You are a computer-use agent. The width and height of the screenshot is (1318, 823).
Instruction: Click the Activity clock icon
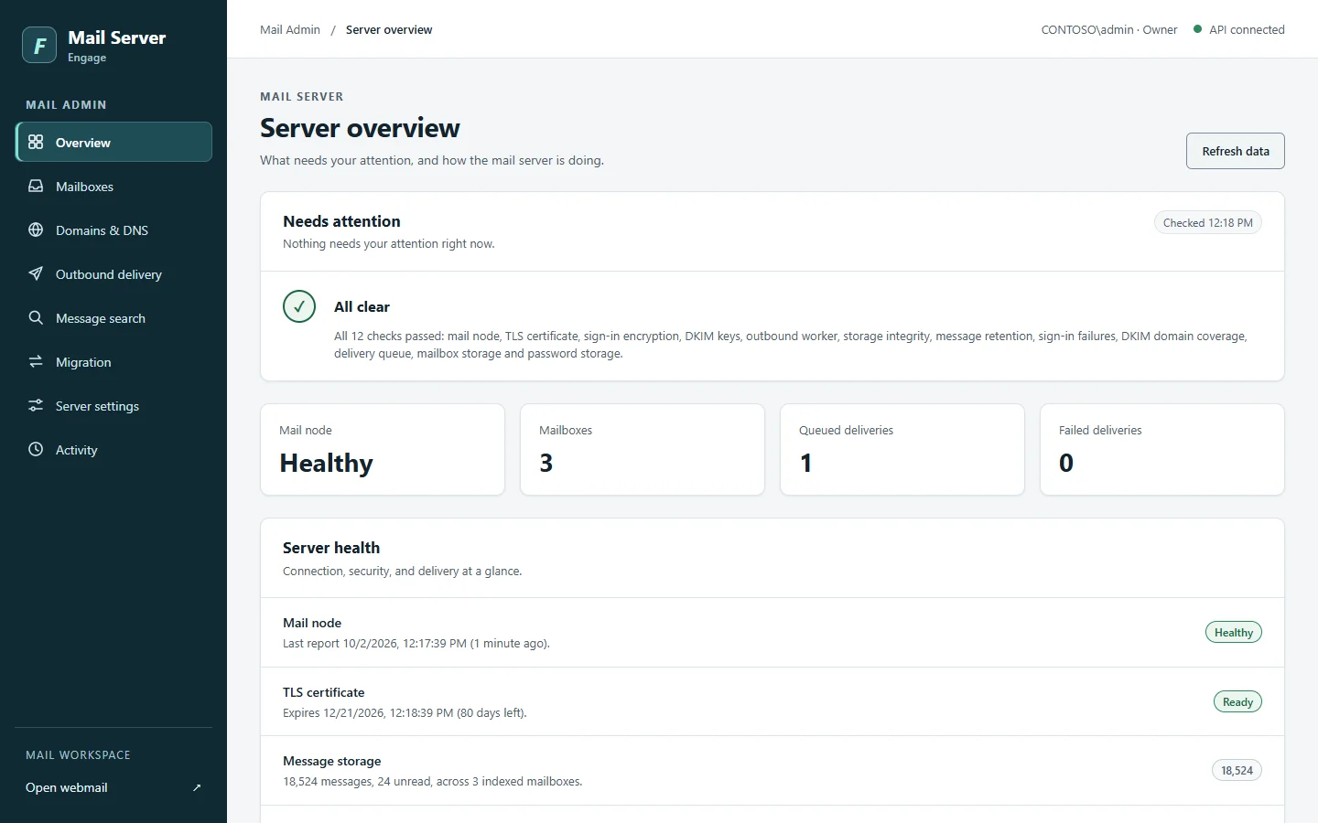[36, 449]
